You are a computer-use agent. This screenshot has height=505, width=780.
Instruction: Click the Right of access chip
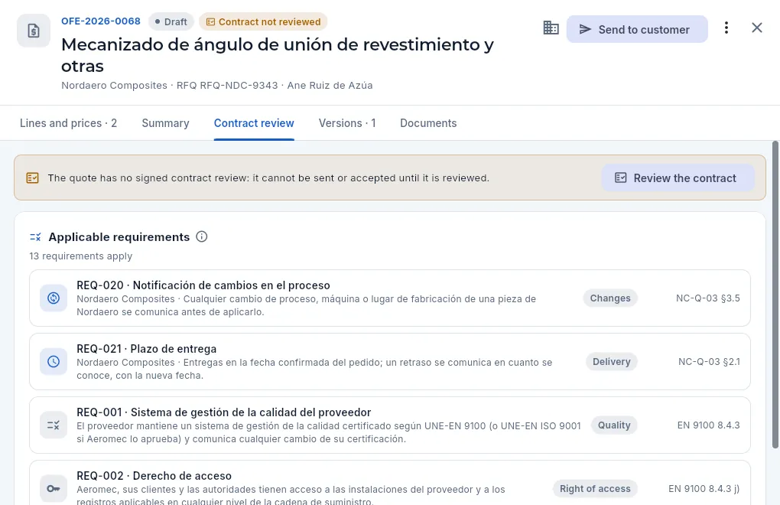tap(595, 489)
